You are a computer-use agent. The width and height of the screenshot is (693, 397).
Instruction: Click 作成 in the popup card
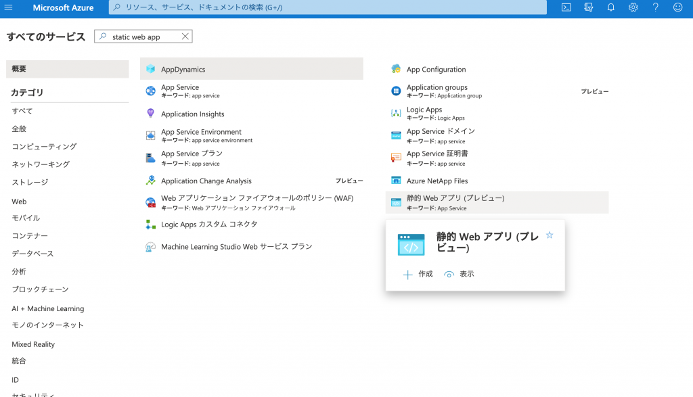point(418,274)
